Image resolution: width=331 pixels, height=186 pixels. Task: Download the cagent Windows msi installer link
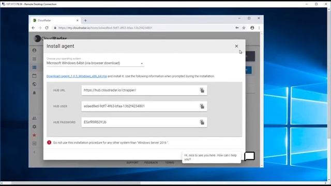(x=77, y=76)
